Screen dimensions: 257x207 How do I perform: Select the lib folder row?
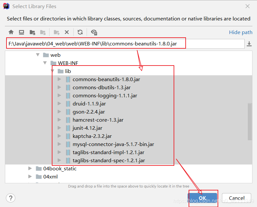point(129,71)
